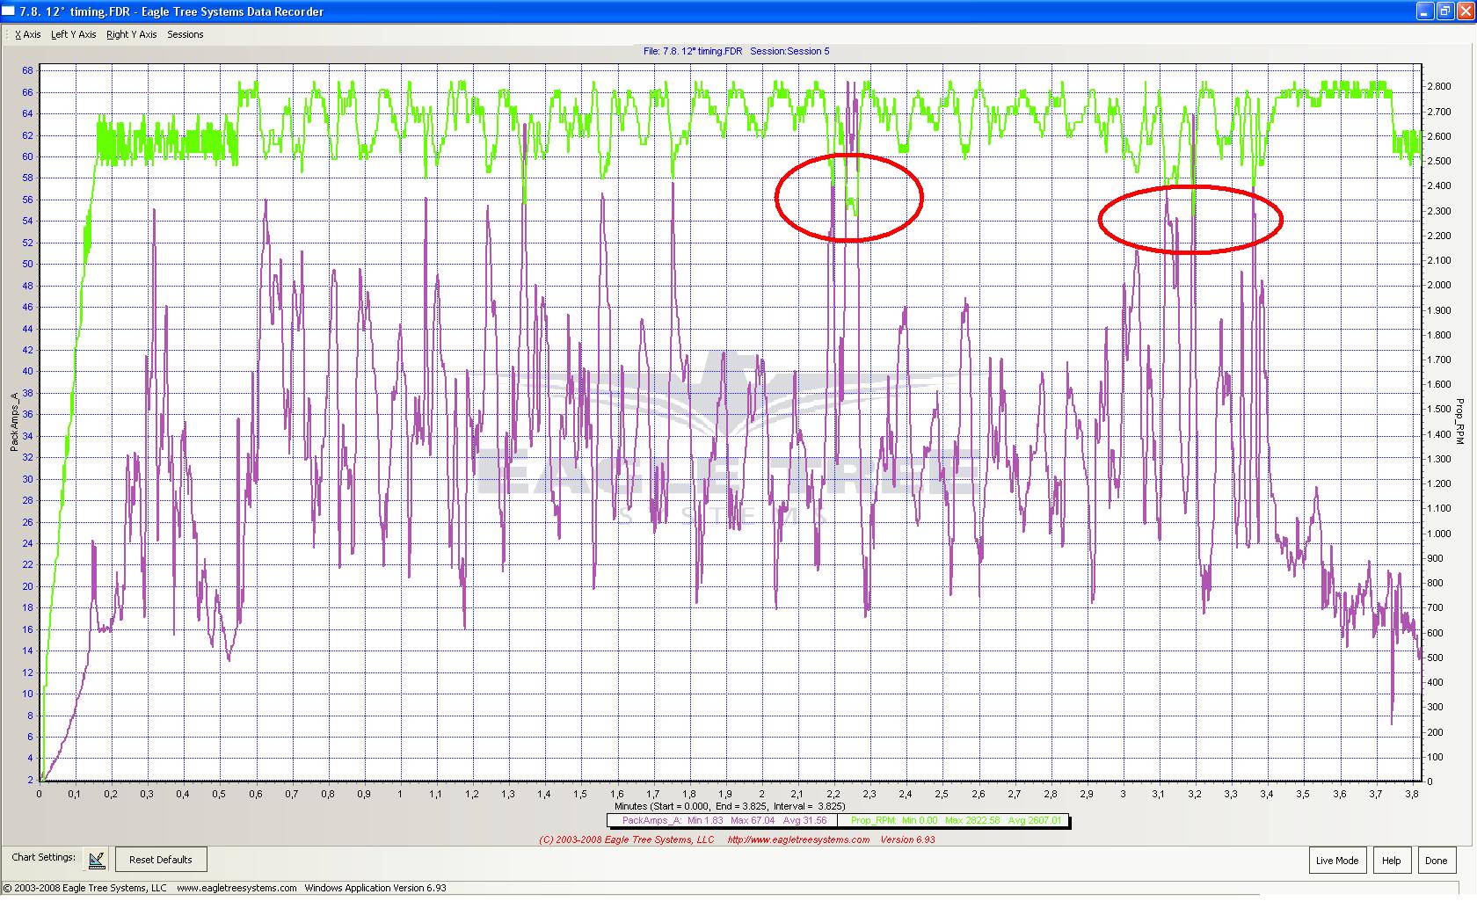
Task: Minimize the Data Recorder window
Action: click(x=1426, y=11)
